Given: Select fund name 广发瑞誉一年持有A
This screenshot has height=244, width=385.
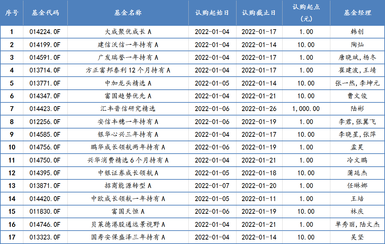Looking at the screenshot, I should (x=128, y=58).
